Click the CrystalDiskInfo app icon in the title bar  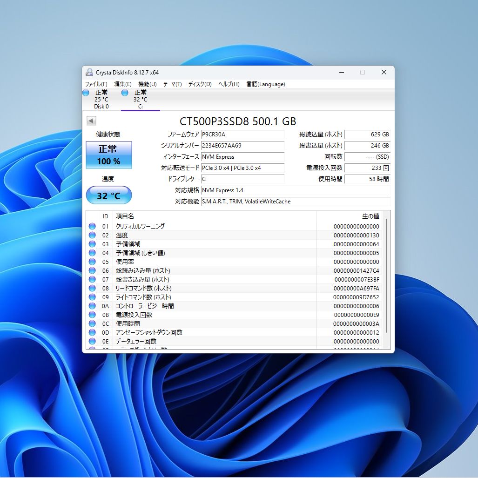[x=89, y=72]
